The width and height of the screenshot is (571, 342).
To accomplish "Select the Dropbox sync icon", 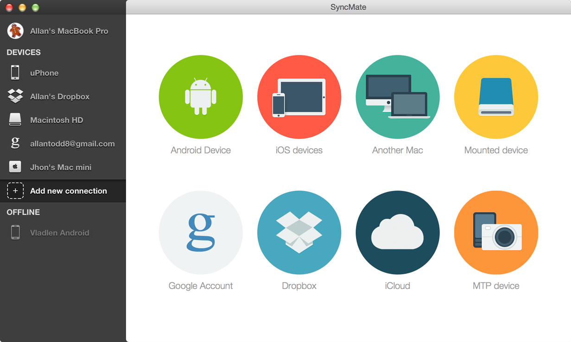I will point(299,233).
